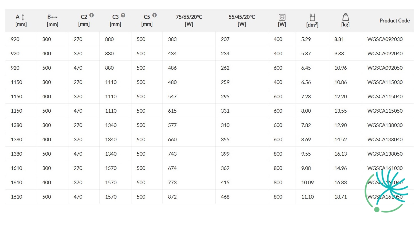Viewport: 420px width, 225px height.
Task: Select product code WGSCA092050
Action: [385, 68]
